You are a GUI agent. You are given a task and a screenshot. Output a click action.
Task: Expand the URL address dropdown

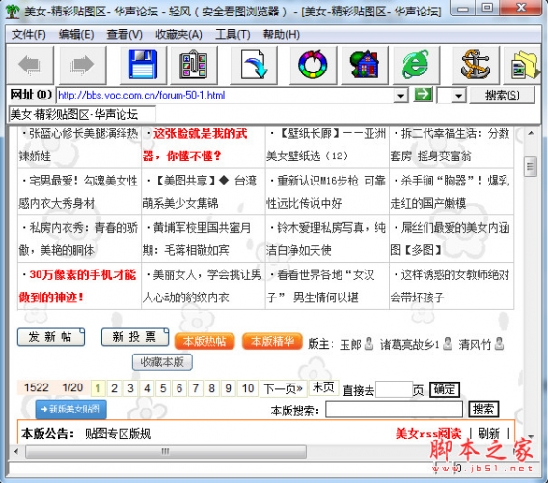[400, 96]
